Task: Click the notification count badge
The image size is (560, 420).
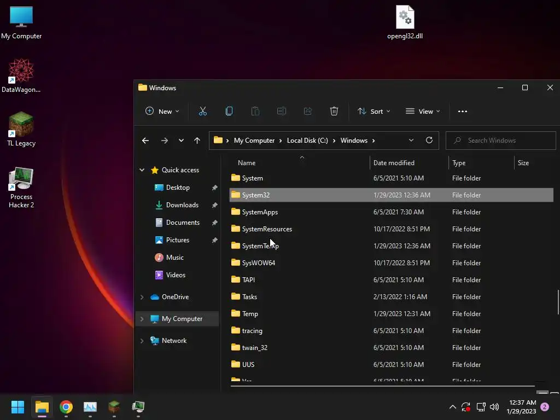Action: [545, 407]
